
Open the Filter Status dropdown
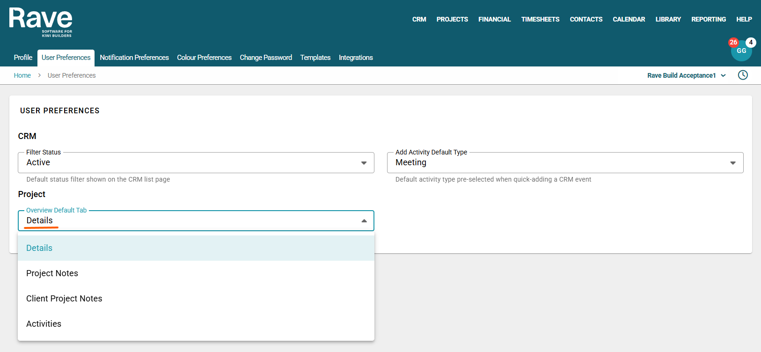[x=196, y=162]
